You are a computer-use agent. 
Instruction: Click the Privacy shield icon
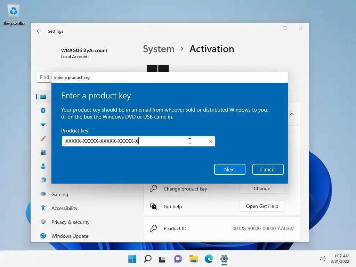[43, 222]
